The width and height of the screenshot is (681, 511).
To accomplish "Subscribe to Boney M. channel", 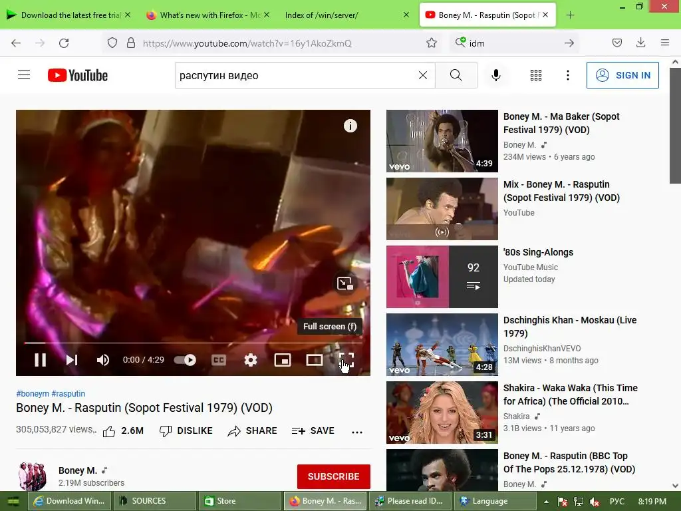I will click(x=334, y=476).
